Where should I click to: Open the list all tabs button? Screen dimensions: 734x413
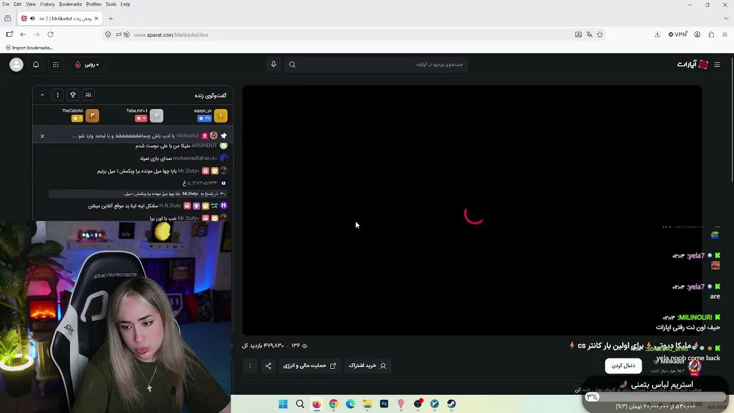(7, 18)
